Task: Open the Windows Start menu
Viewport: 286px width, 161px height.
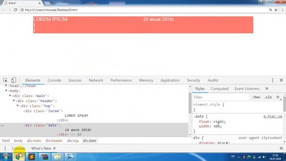Action: [x=5, y=157]
